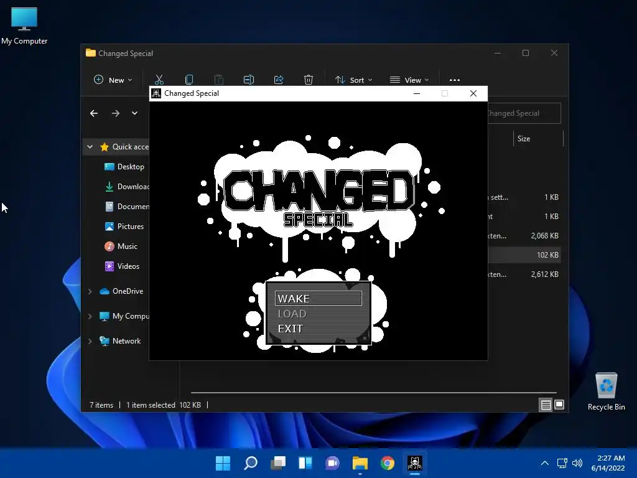Open Desktop in Quick access

coord(124,167)
